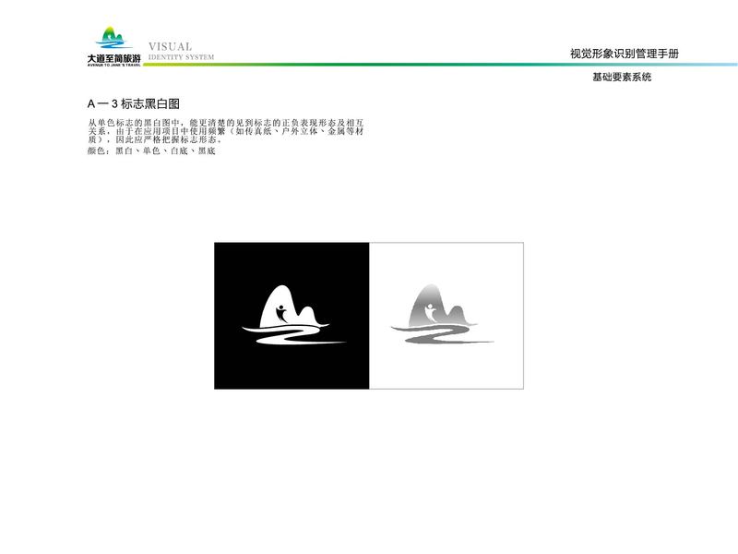The width and height of the screenshot is (738, 554).
Task: Click the 视觉形象识别管理手册 title
Action: click(625, 54)
